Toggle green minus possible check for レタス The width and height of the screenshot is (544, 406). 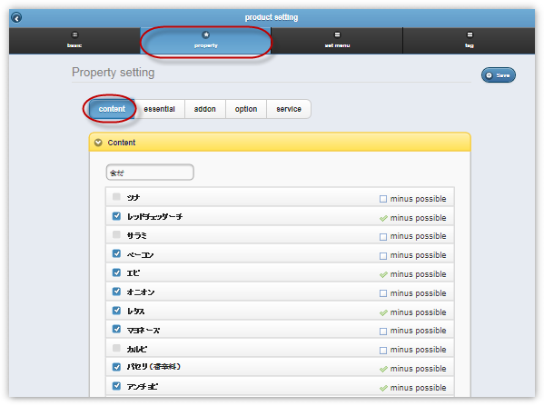tap(383, 312)
